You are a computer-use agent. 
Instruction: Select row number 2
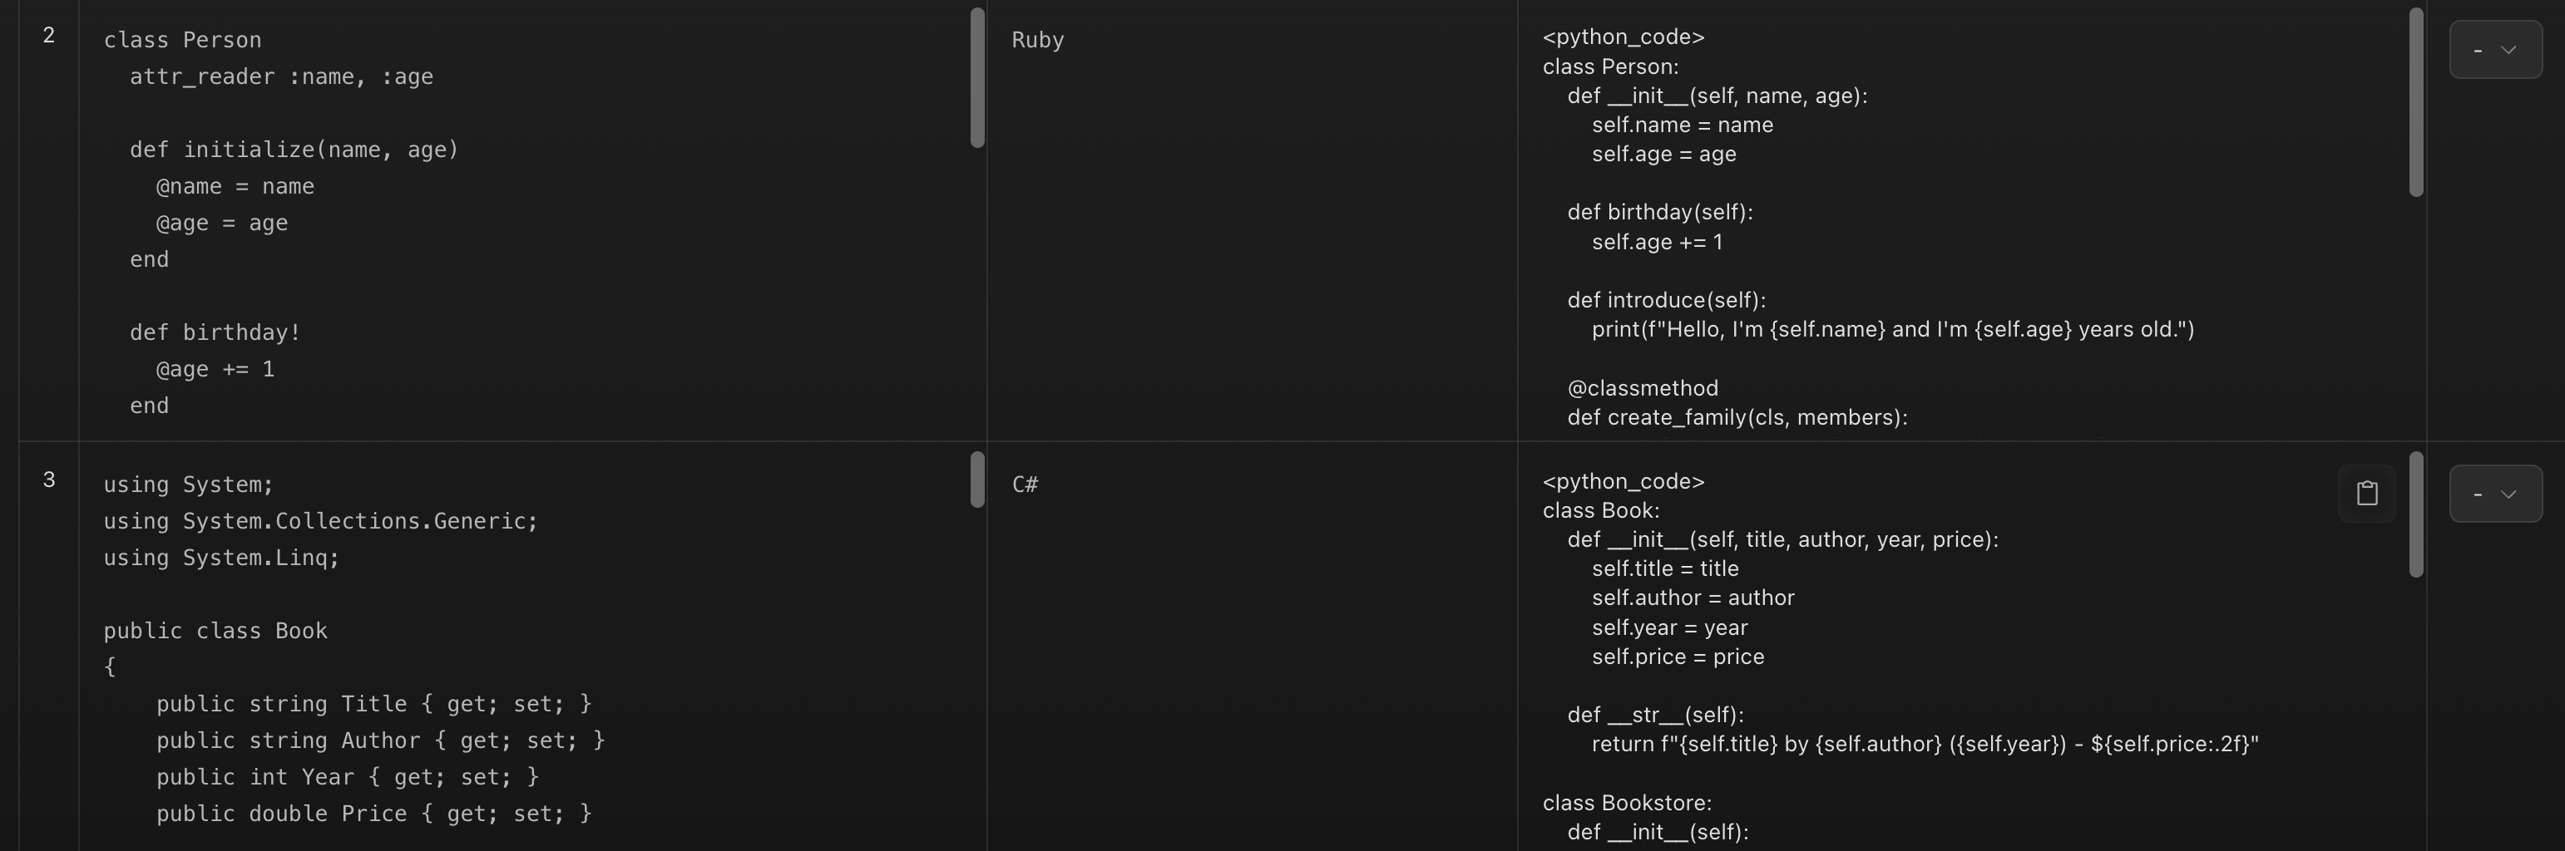tap(47, 36)
